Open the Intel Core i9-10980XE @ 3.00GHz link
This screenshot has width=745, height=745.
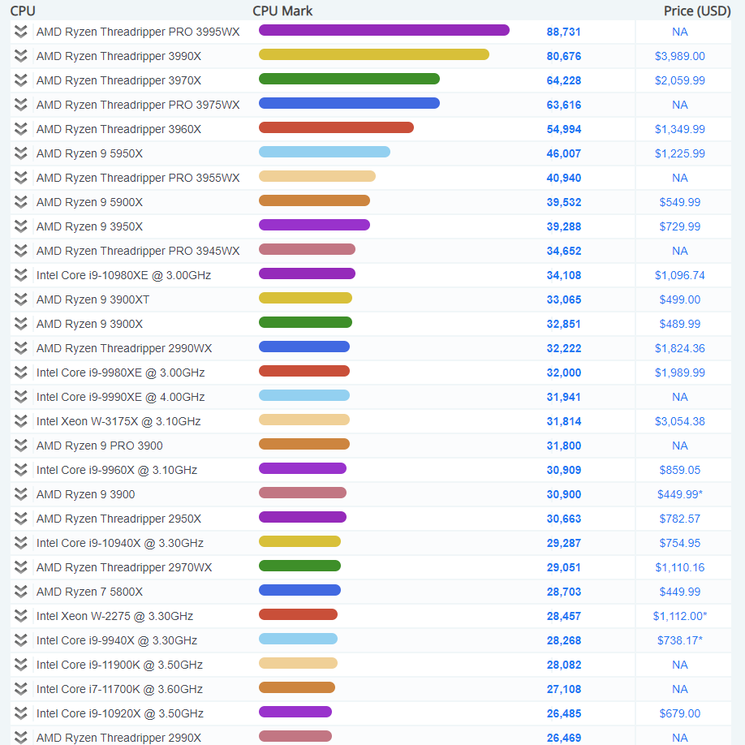(123, 275)
